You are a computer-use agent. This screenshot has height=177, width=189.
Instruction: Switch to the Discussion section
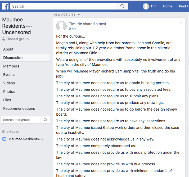pos(13,58)
